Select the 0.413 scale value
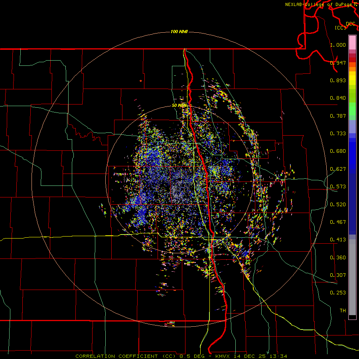 [338, 240]
